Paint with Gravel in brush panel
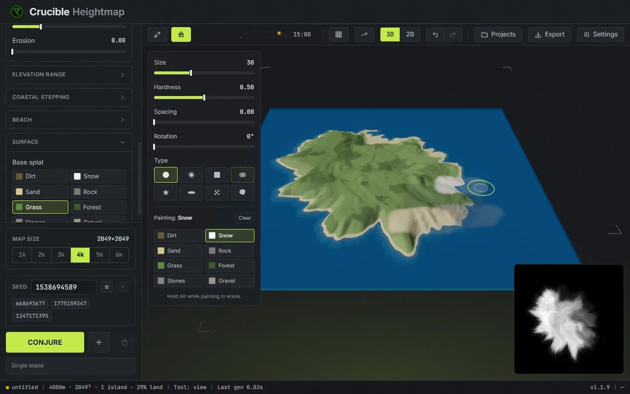Screen dimensions: 630x394 coord(230,281)
